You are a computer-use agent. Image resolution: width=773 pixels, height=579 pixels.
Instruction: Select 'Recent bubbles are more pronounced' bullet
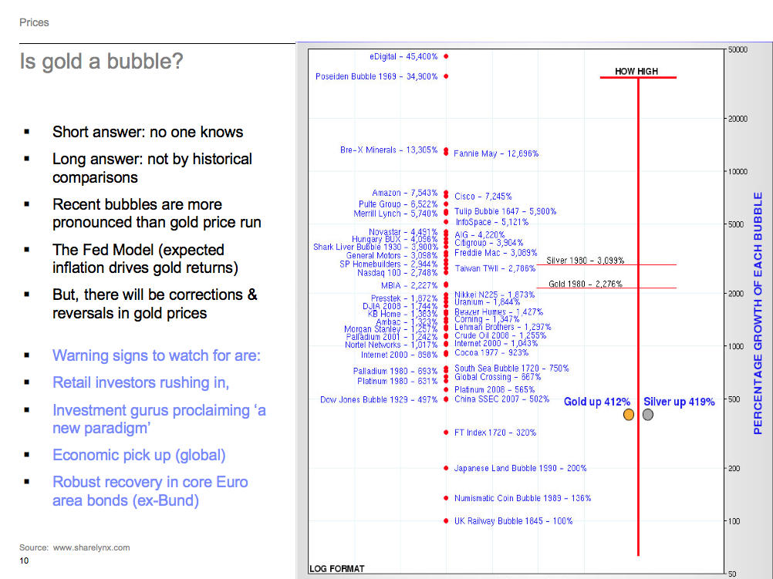tap(157, 214)
